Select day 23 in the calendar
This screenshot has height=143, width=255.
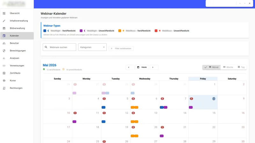[x=243, y=127]
